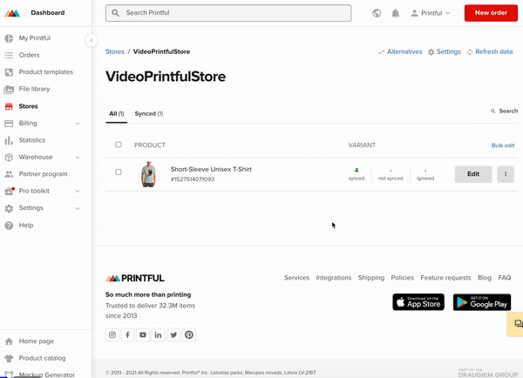Open the YouTube social icon
The height and width of the screenshot is (378, 523).
[143, 334]
